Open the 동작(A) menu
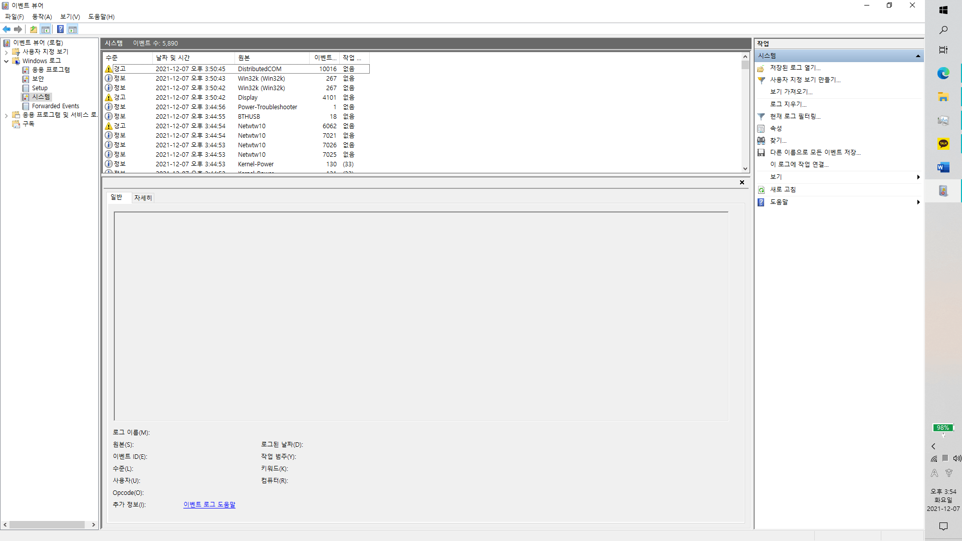The height and width of the screenshot is (541, 962). click(42, 17)
